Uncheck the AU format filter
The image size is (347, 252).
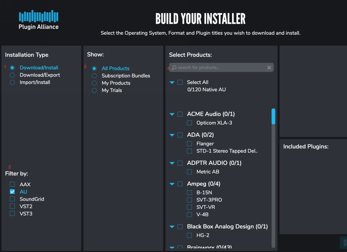coord(12,192)
